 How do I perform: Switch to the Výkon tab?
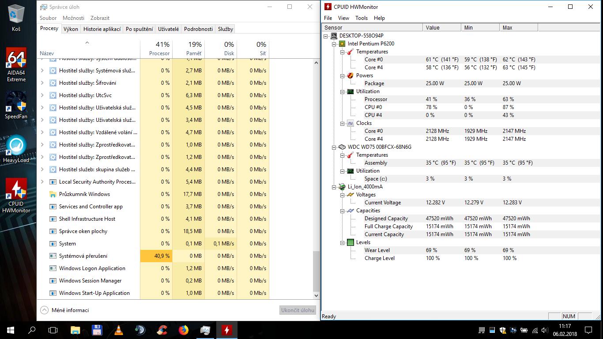[71, 29]
